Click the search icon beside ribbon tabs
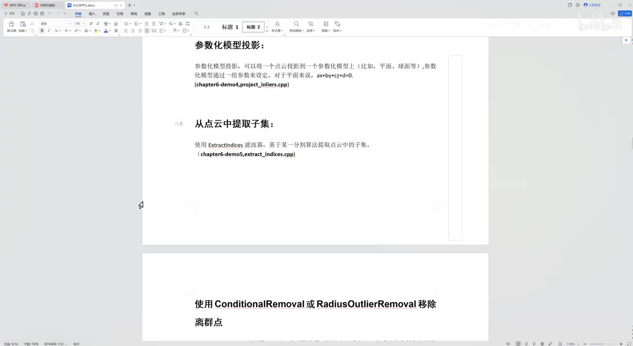The image size is (633, 346). click(x=196, y=13)
